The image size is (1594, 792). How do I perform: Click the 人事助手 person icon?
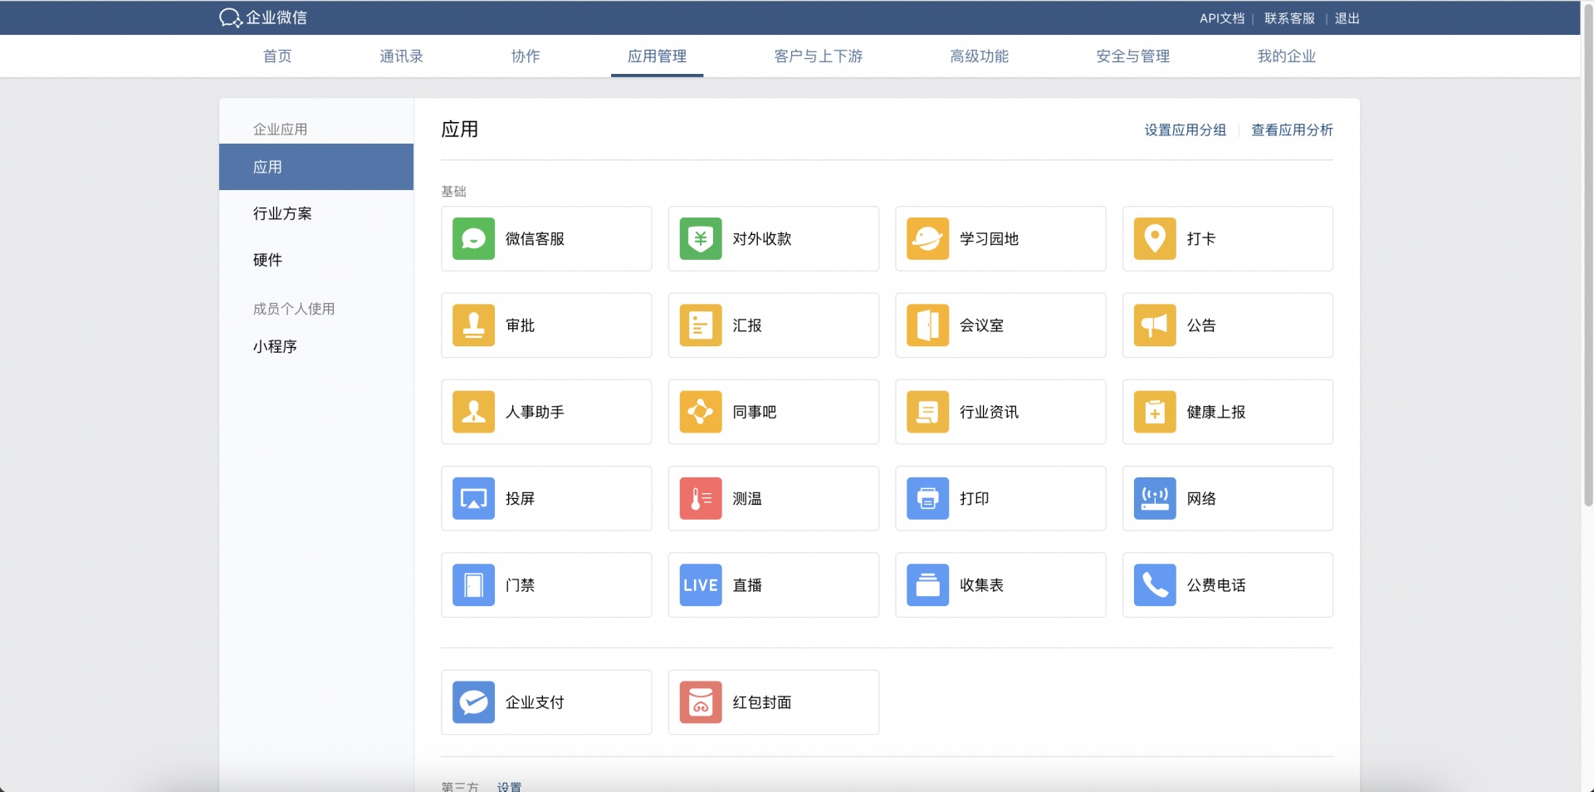click(x=473, y=412)
